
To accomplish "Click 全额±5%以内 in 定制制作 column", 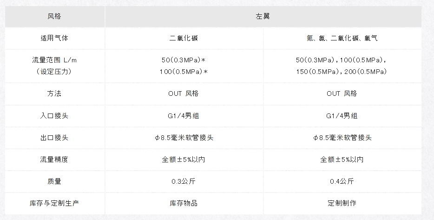I will click(342, 160).
